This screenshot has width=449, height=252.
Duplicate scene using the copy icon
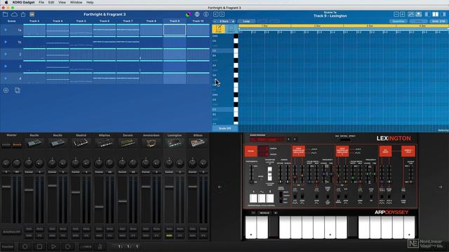[x=17, y=90]
